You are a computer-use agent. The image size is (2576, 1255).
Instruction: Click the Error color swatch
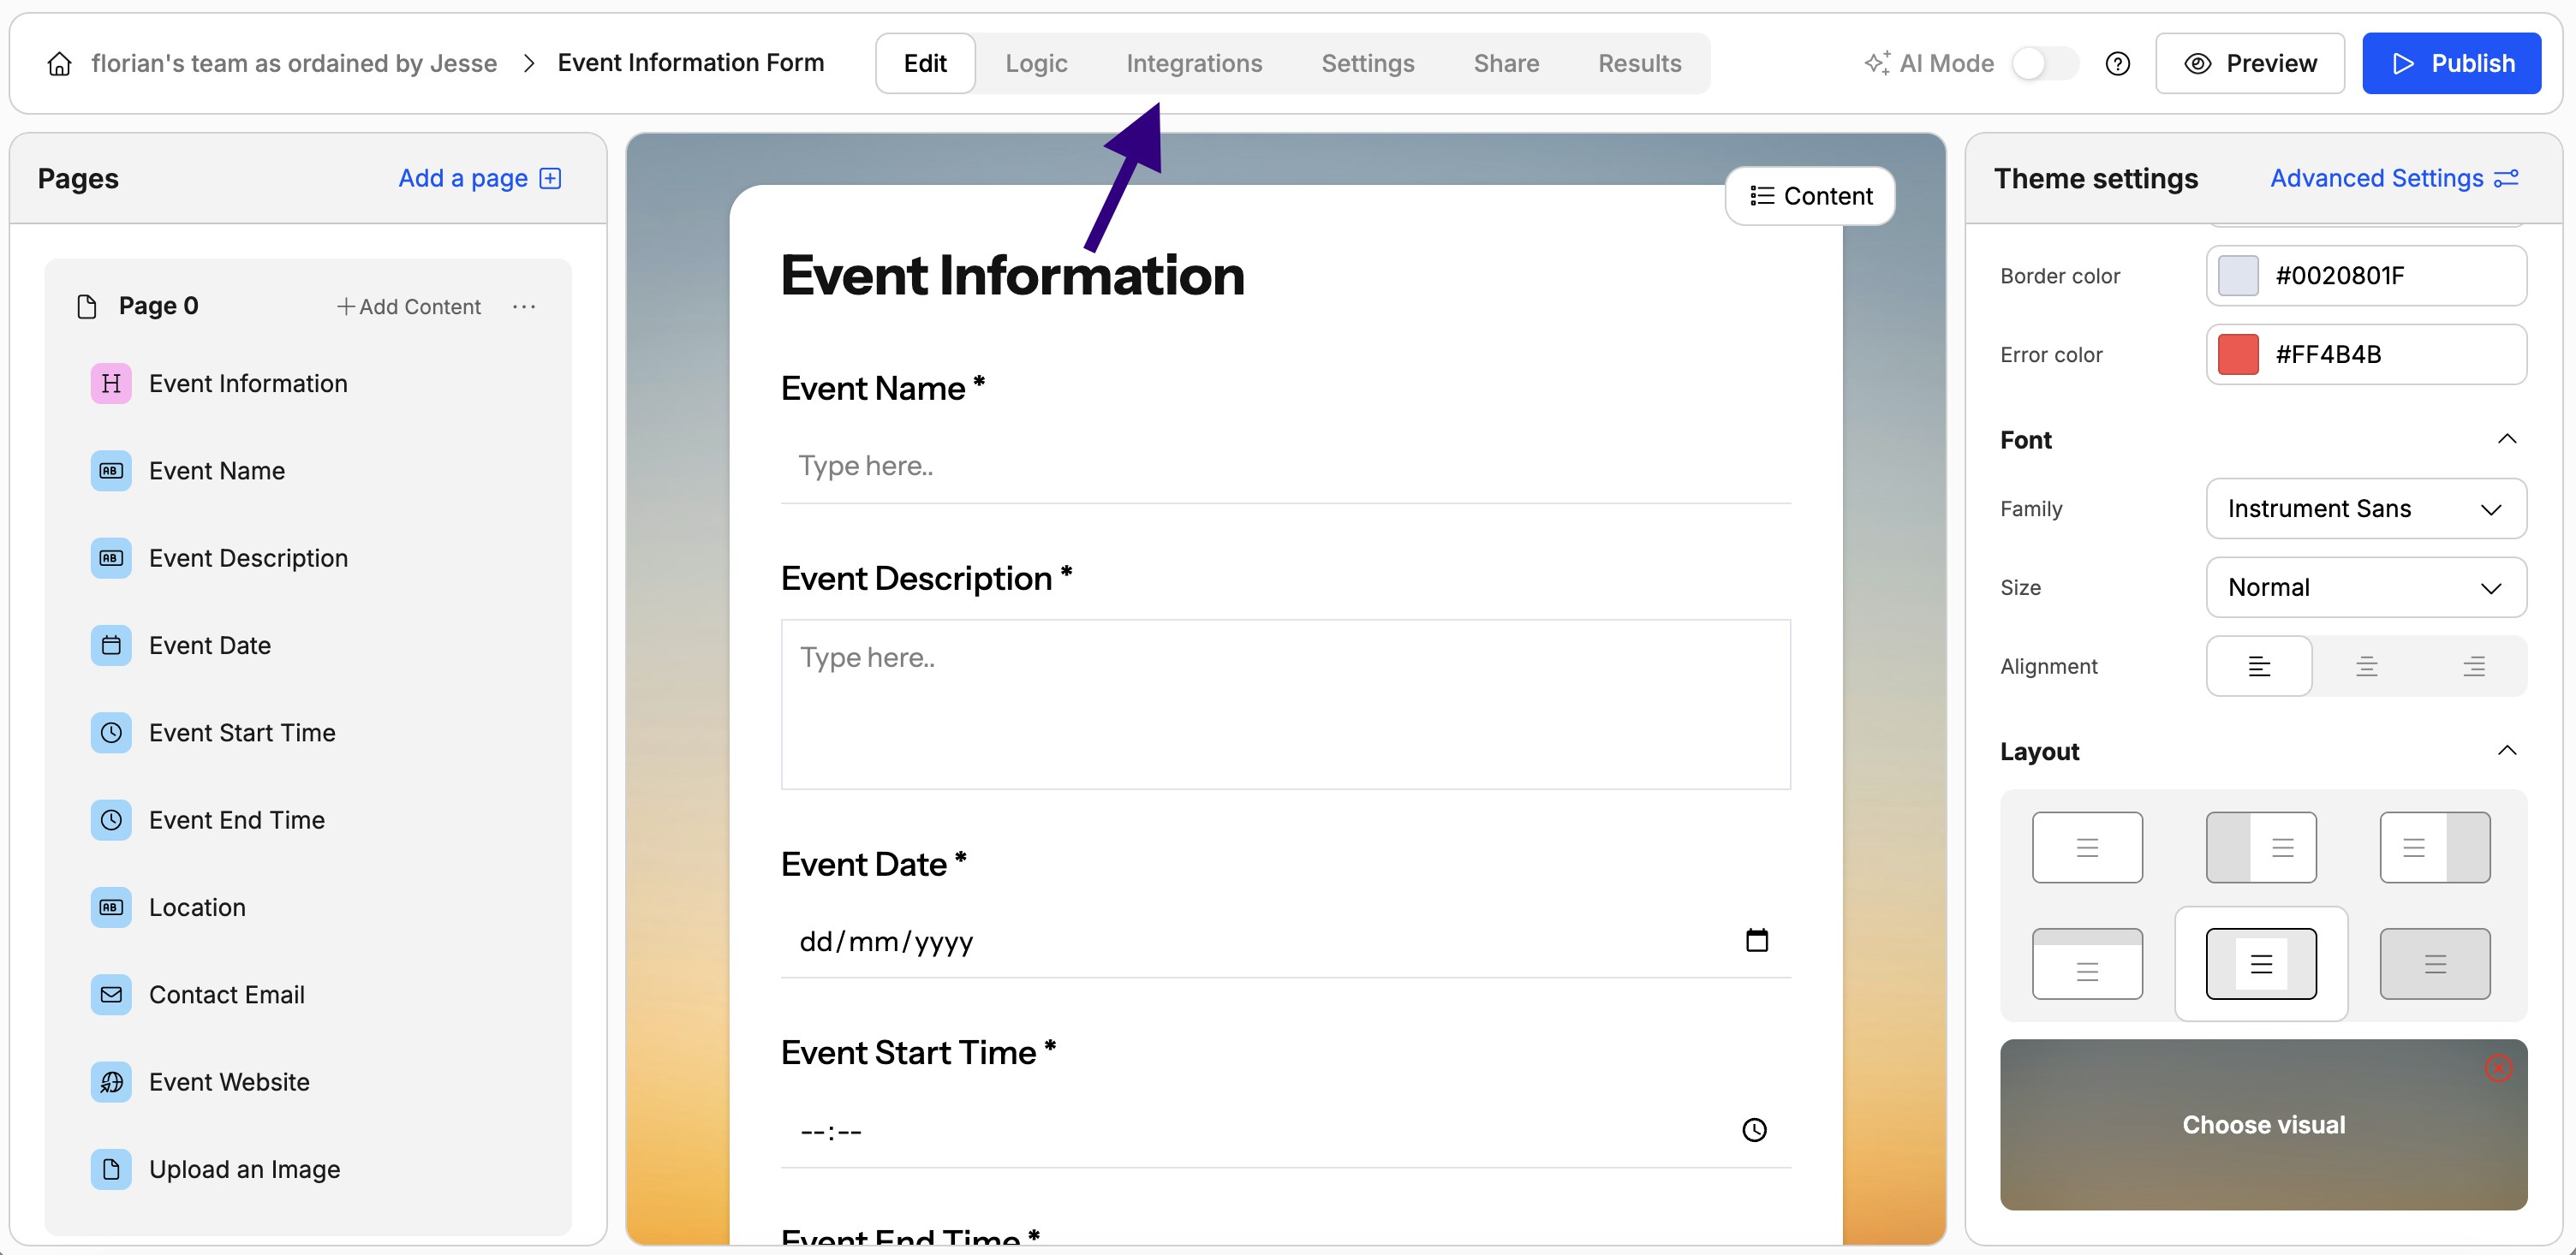coord(2239,354)
